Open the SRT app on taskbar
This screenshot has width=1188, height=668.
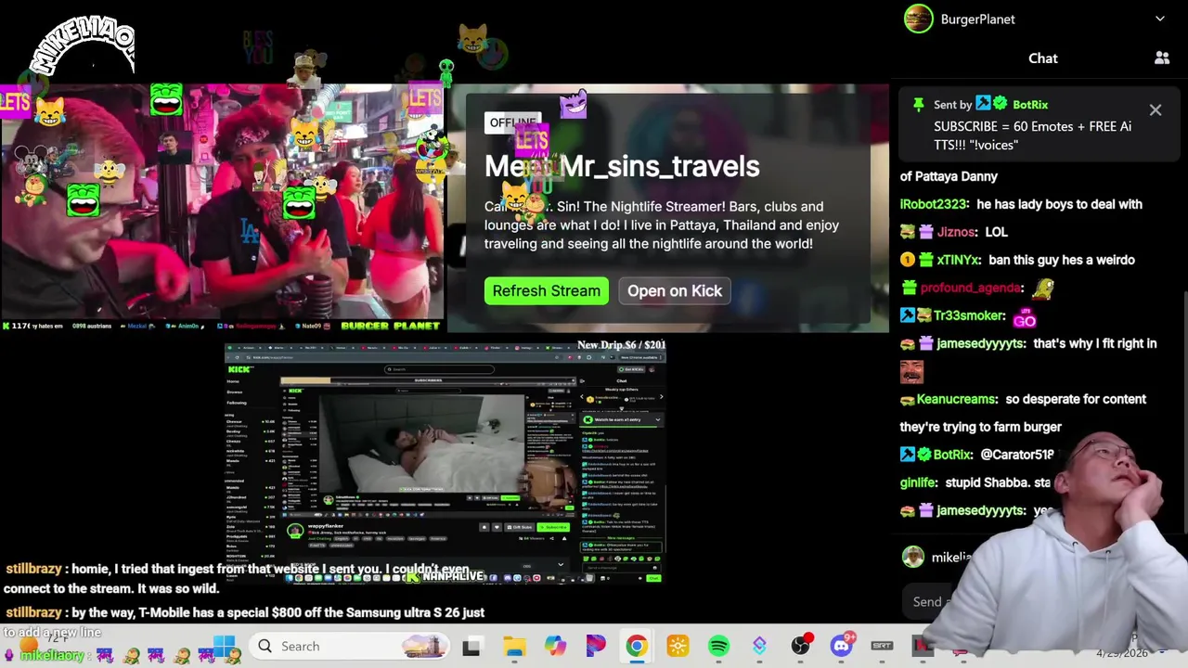[882, 647]
